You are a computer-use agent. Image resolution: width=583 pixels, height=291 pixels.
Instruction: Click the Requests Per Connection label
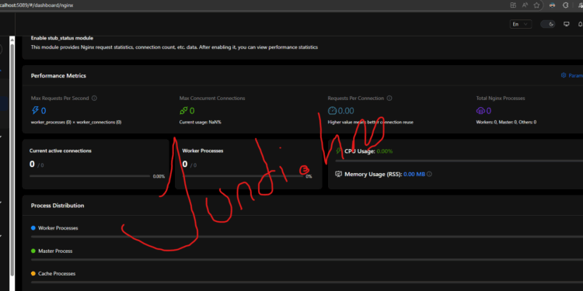coord(356,99)
